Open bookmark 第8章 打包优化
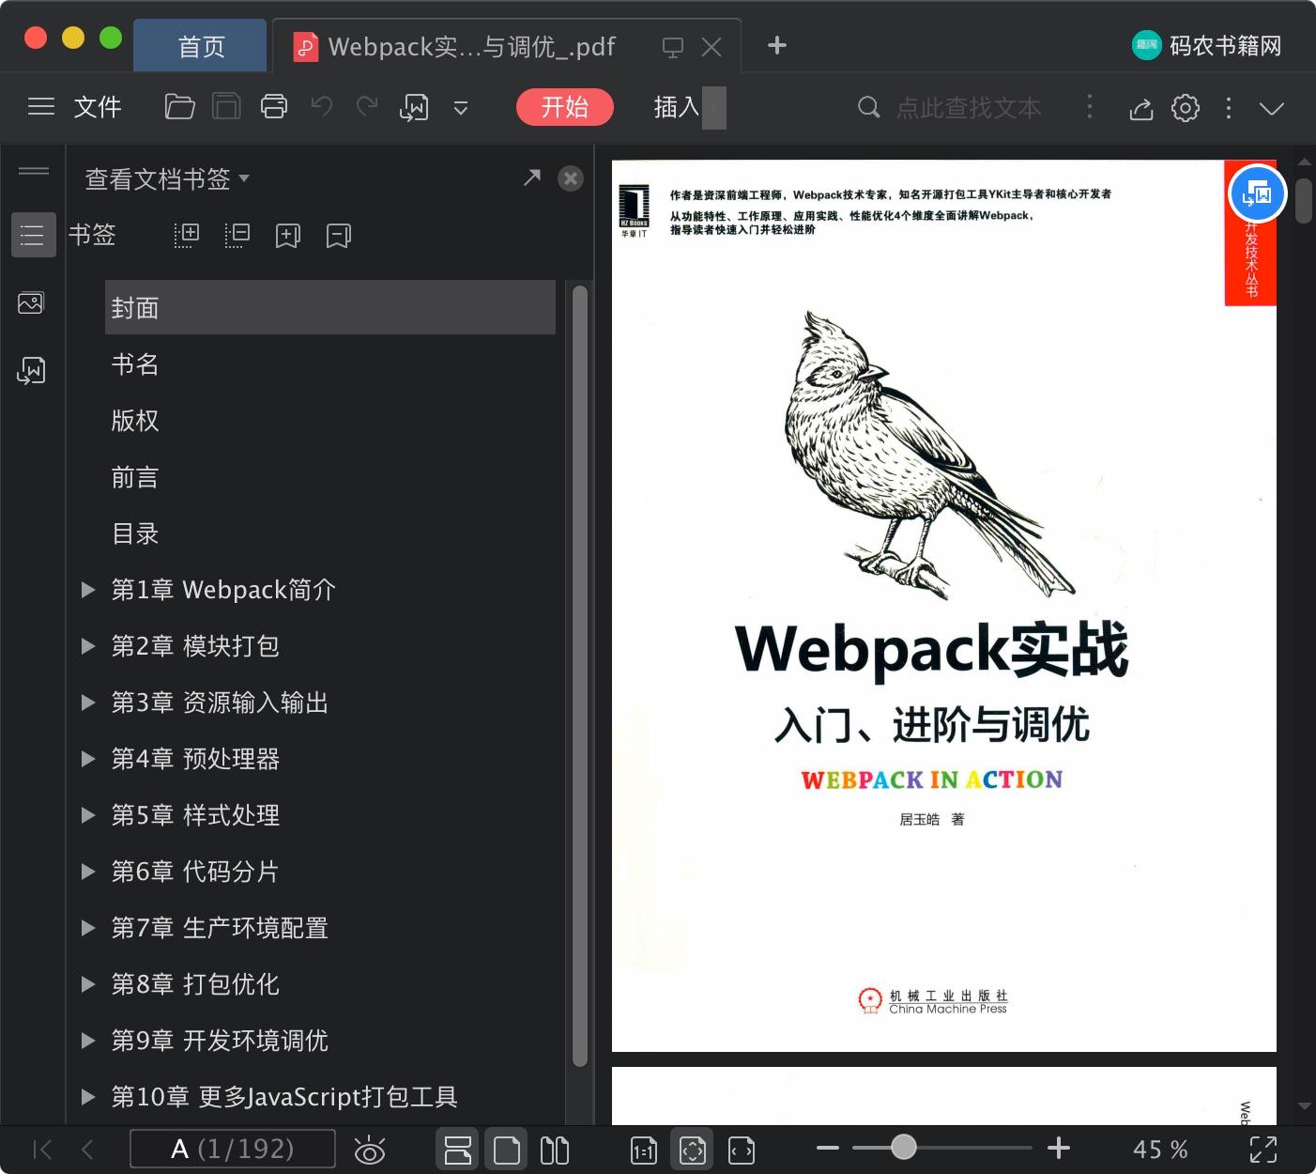 coord(195,984)
